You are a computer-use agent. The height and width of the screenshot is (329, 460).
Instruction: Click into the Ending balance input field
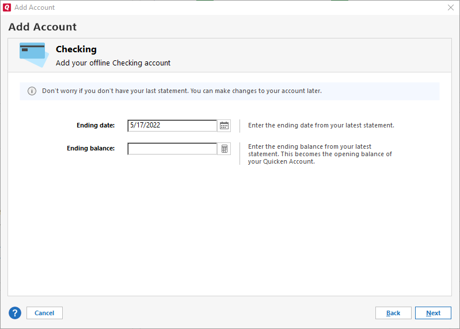tap(172, 149)
